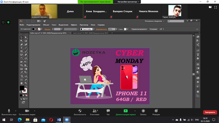
Task: Open the Эффект menu
Action: click(x=74, y=25)
